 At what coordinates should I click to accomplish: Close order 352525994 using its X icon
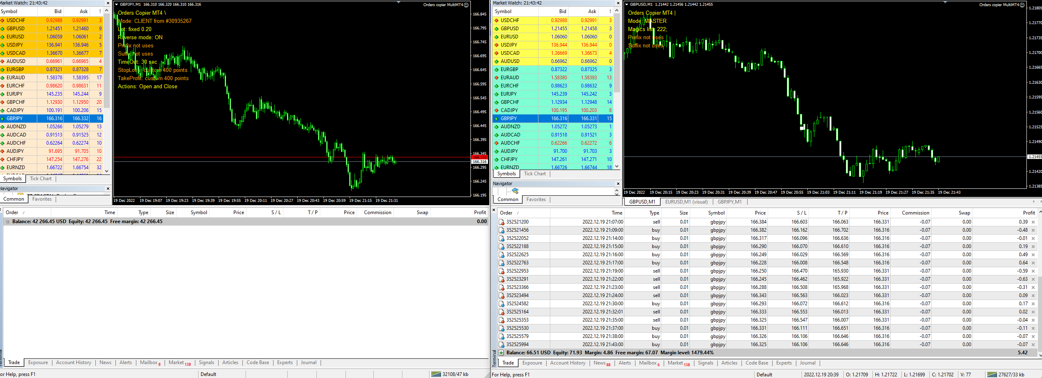pyautogui.click(x=1033, y=345)
